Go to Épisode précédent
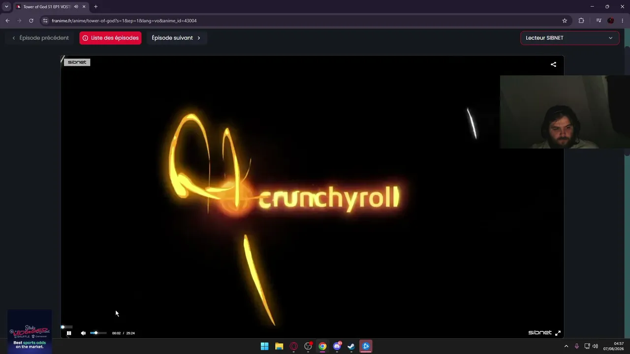The image size is (630, 354). pyautogui.click(x=40, y=38)
